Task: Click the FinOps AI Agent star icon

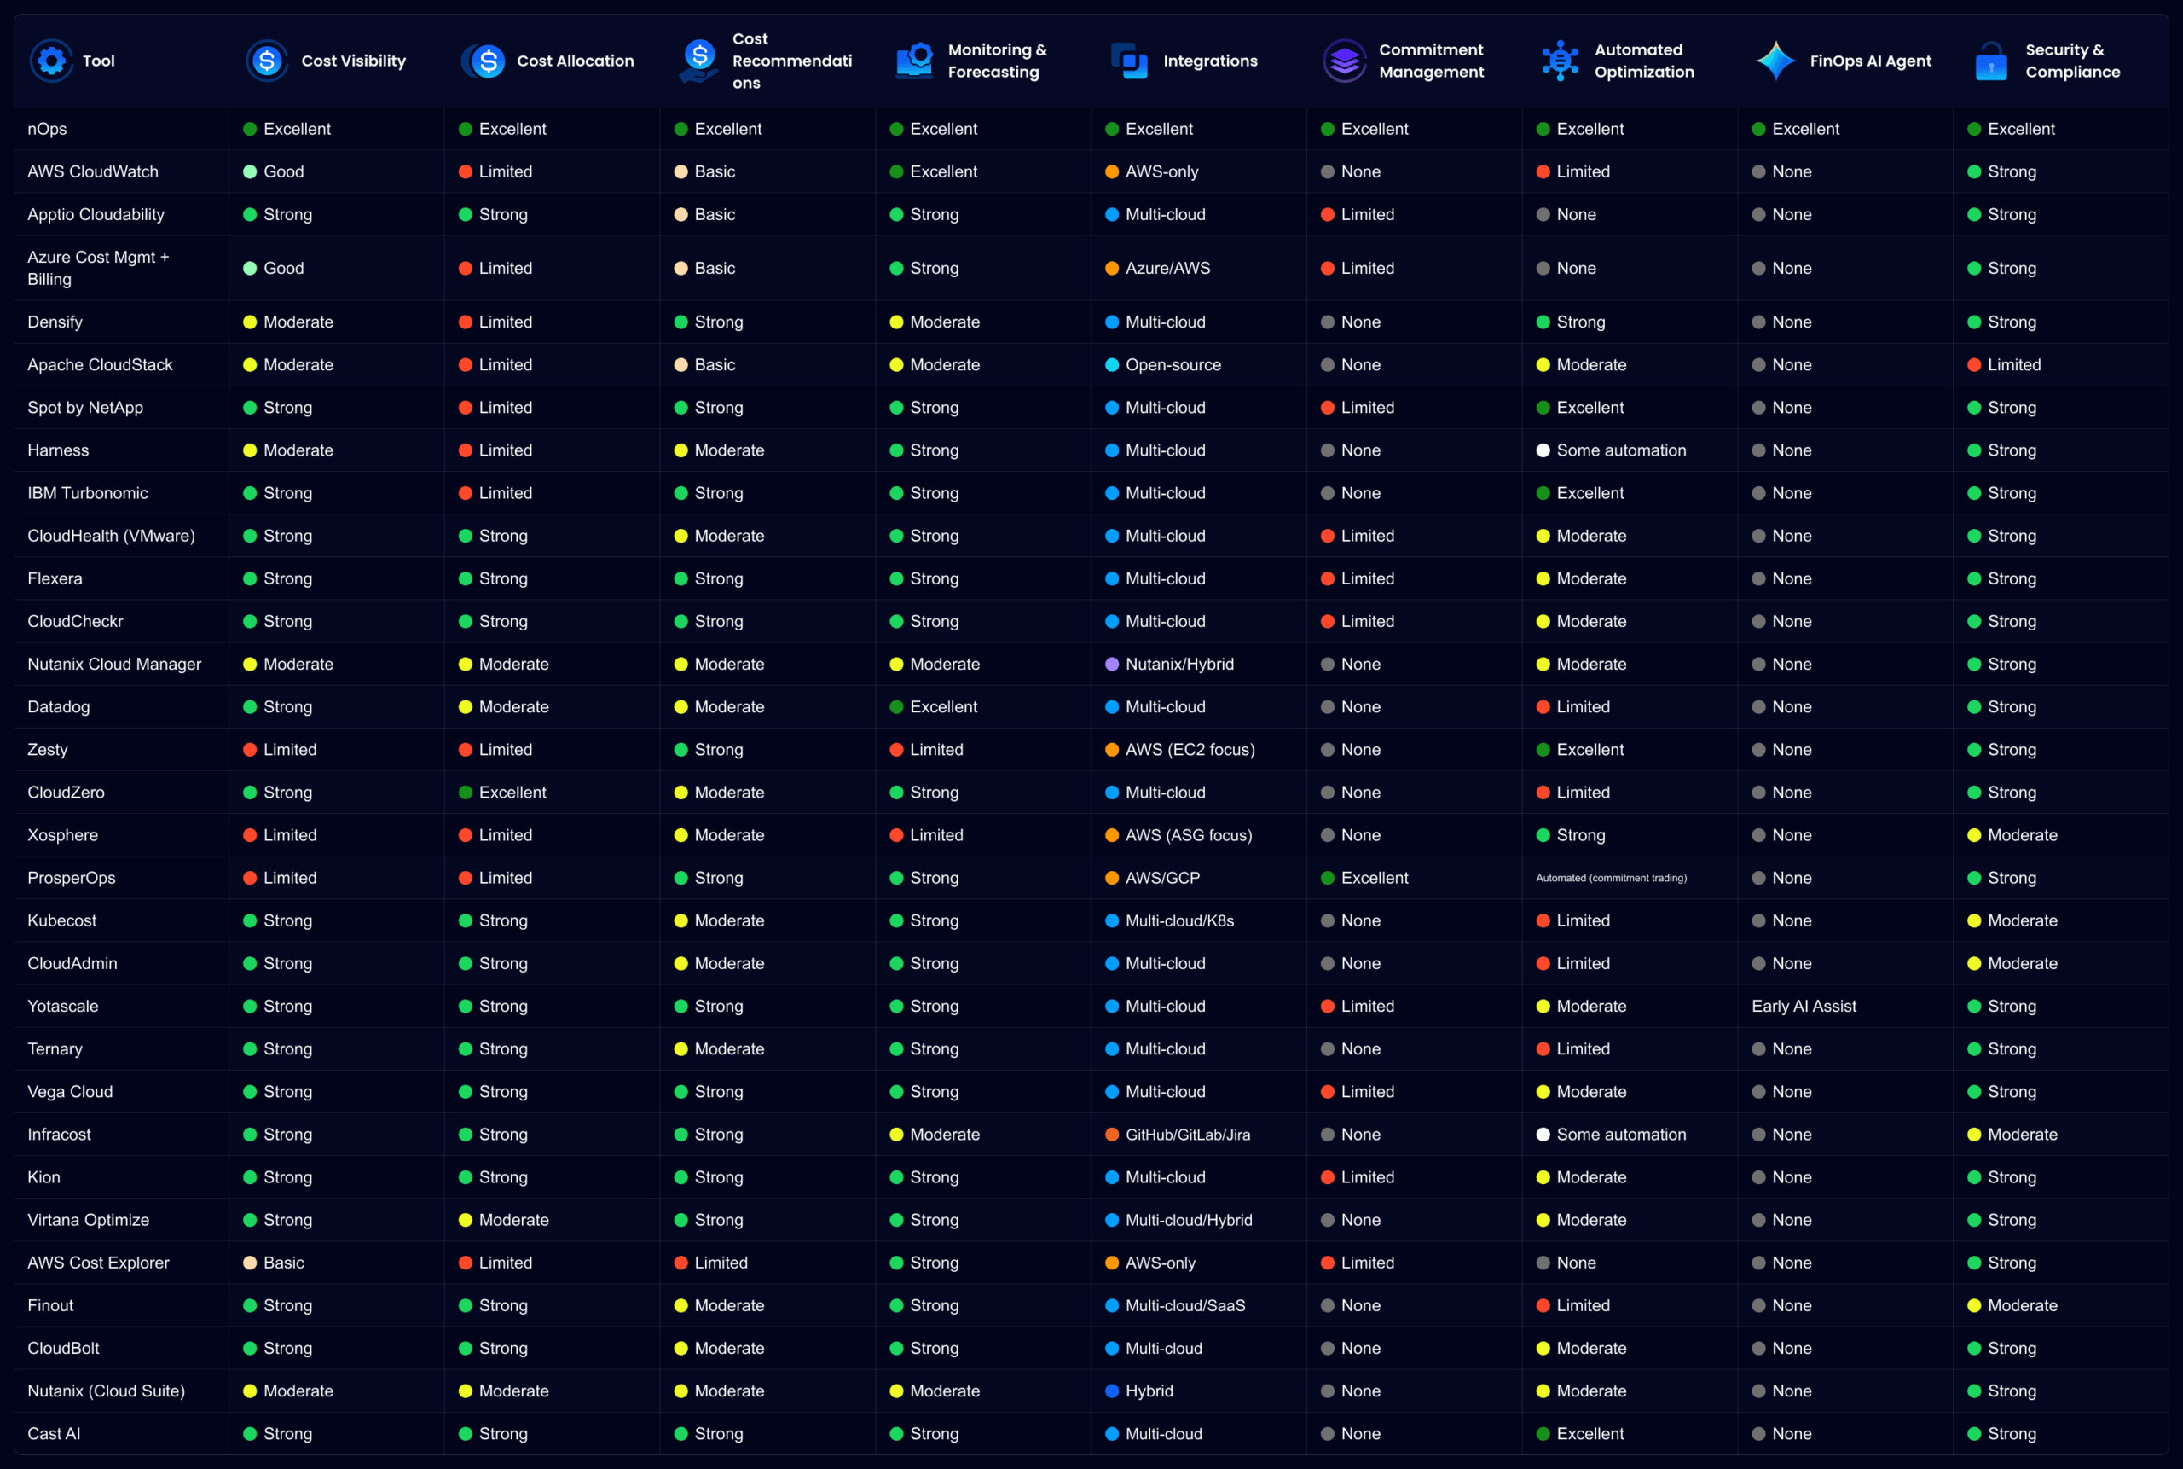Action: coord(1775,61)
